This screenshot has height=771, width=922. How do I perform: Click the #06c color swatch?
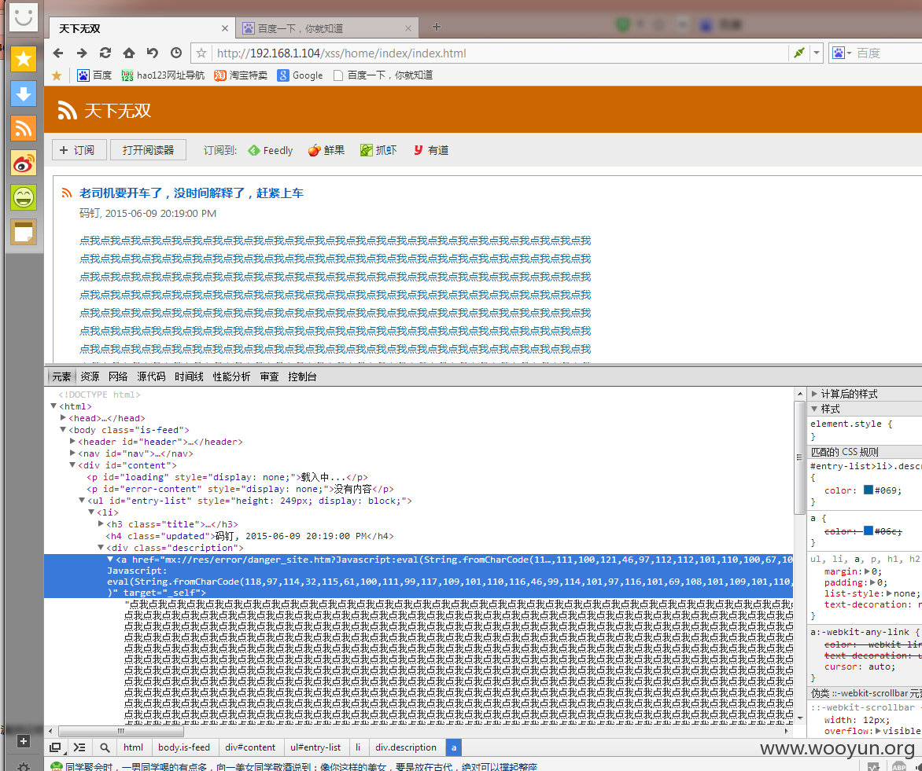(868, 531)
